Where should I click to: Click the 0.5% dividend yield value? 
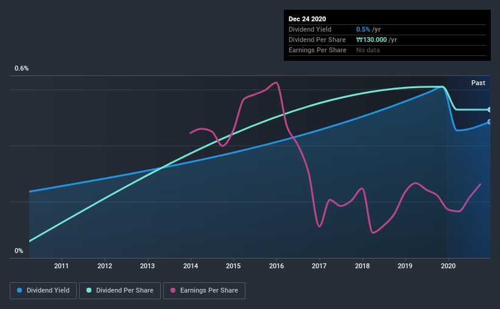pyautogui.click(x=363, y=29)
